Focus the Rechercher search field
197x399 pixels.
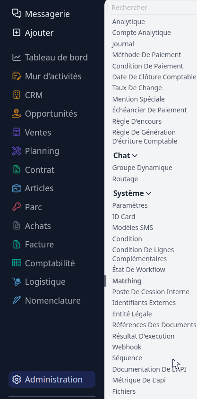click(x=152, y=8)
